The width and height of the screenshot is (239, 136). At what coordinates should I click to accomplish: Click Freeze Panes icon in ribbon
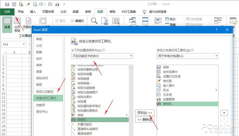(x=158, y=21)
